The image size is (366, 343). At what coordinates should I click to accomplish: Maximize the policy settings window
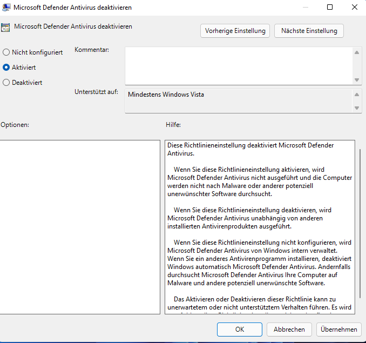330,8
